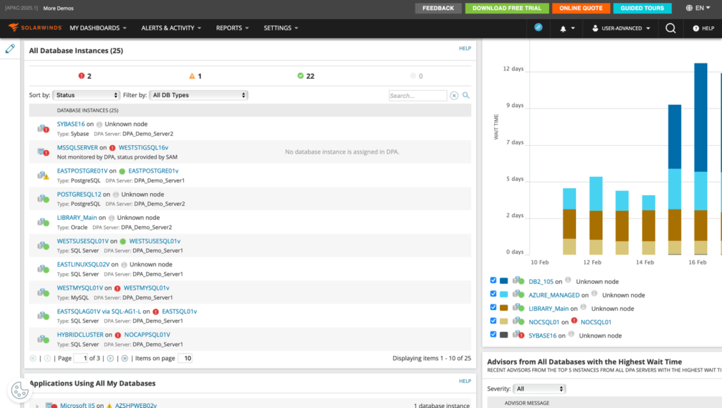This screenshot has width=722, height=408.
Task: Click the blue round icon beside the bell
Action: point(538,27)
